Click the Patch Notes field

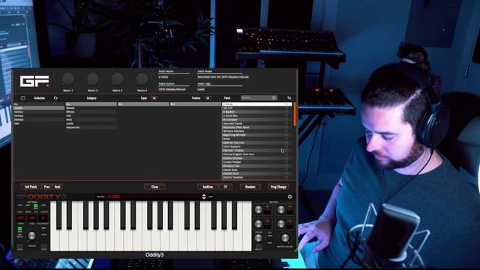pos(223,77)
